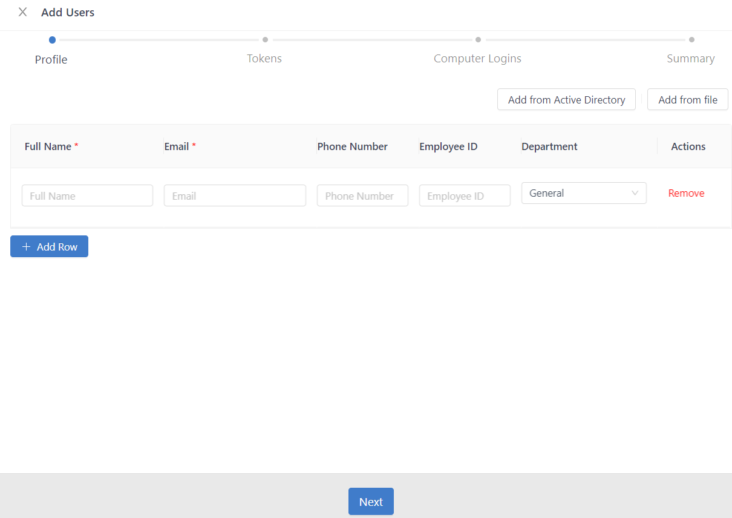Click Add from Active Directory button
Image resolution: width=732 pixels, height=518 pixels.
click(566, 100)
